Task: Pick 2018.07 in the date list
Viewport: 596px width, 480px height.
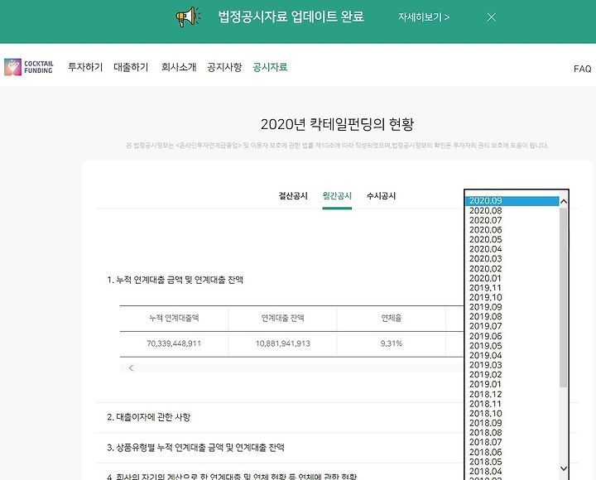Action: (512, 443)
